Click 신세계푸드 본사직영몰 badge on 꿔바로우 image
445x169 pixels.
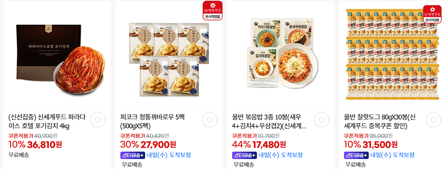tap(213, 10)
